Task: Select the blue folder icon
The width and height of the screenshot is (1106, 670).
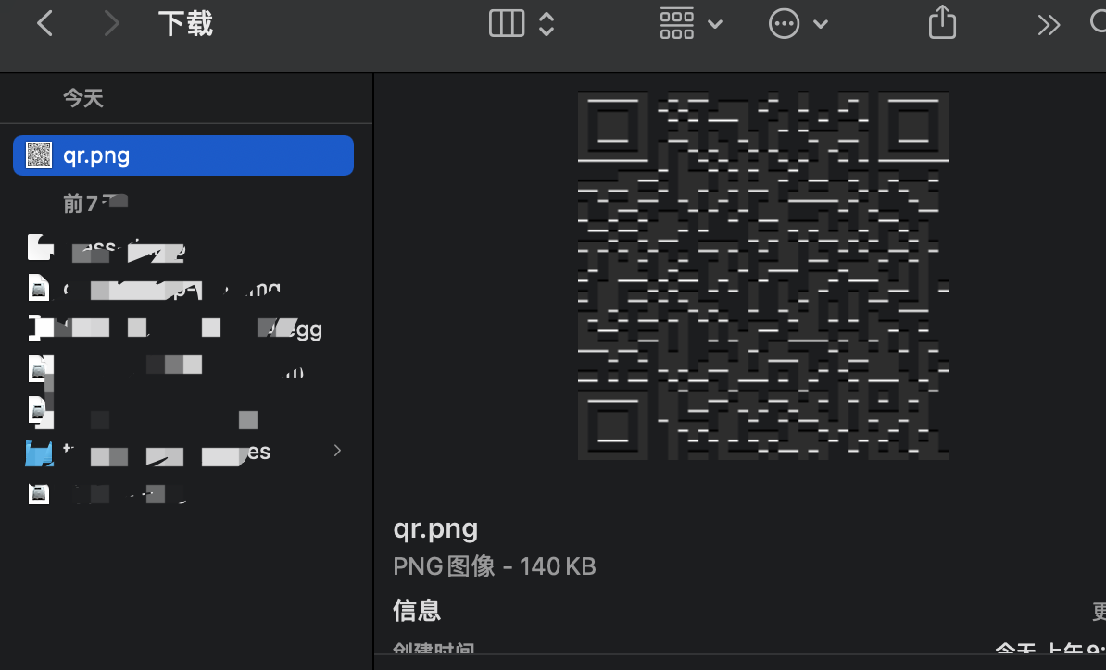Action: pyautogui.click(x=39, y=453)
